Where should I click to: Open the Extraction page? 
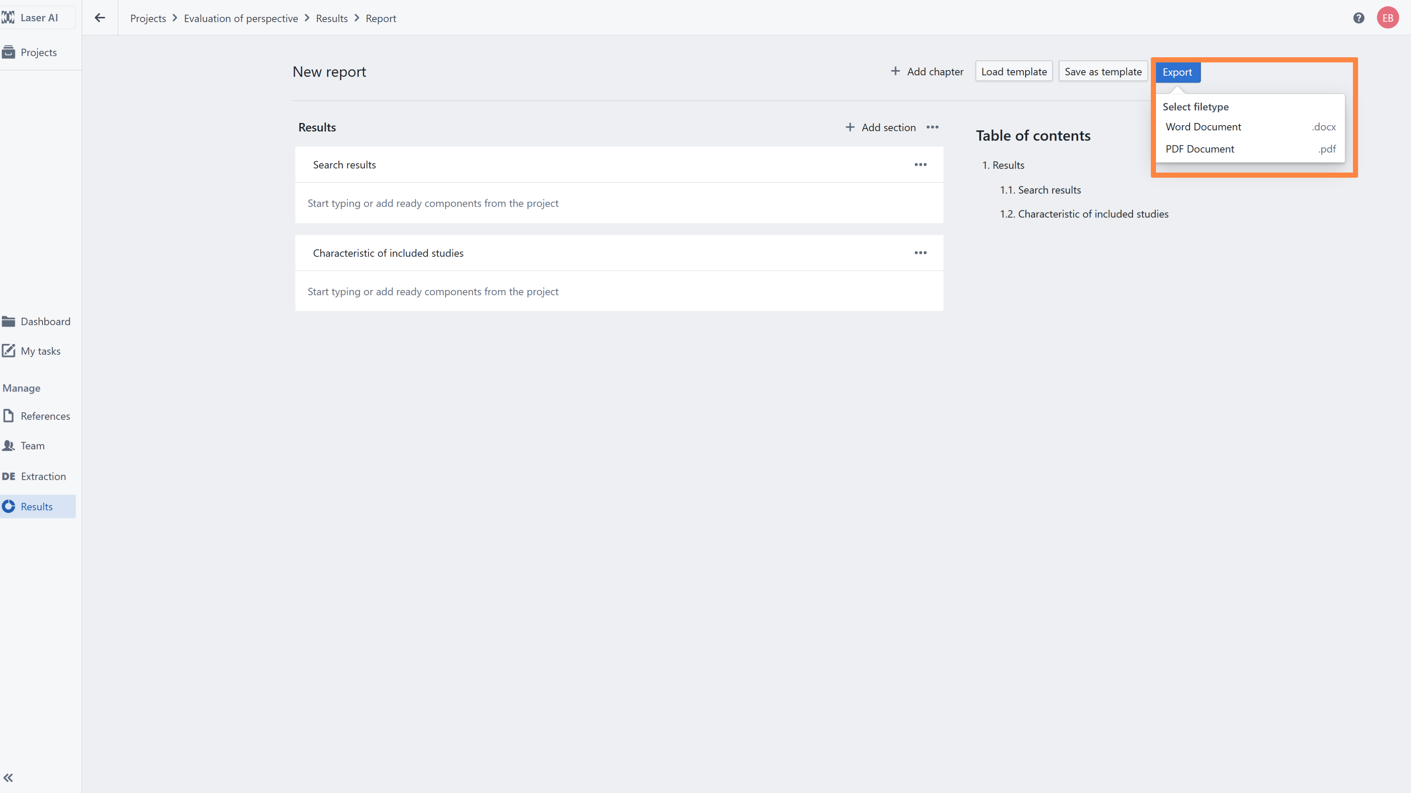pyautogui.click(x=43, y=476)
